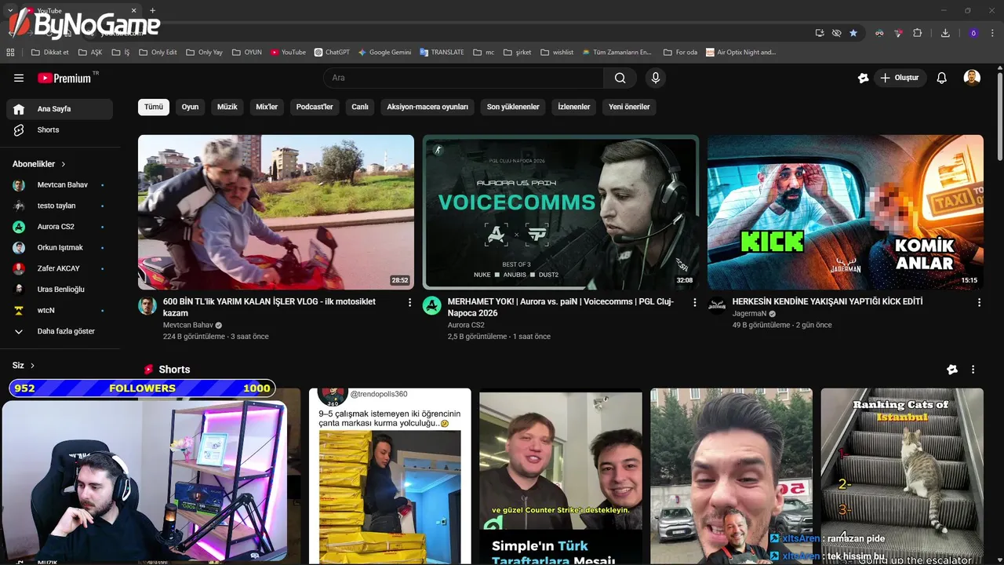Select the Yeni öneriler chip
This screenshot has height=565, width=1004.
(629, 107)
